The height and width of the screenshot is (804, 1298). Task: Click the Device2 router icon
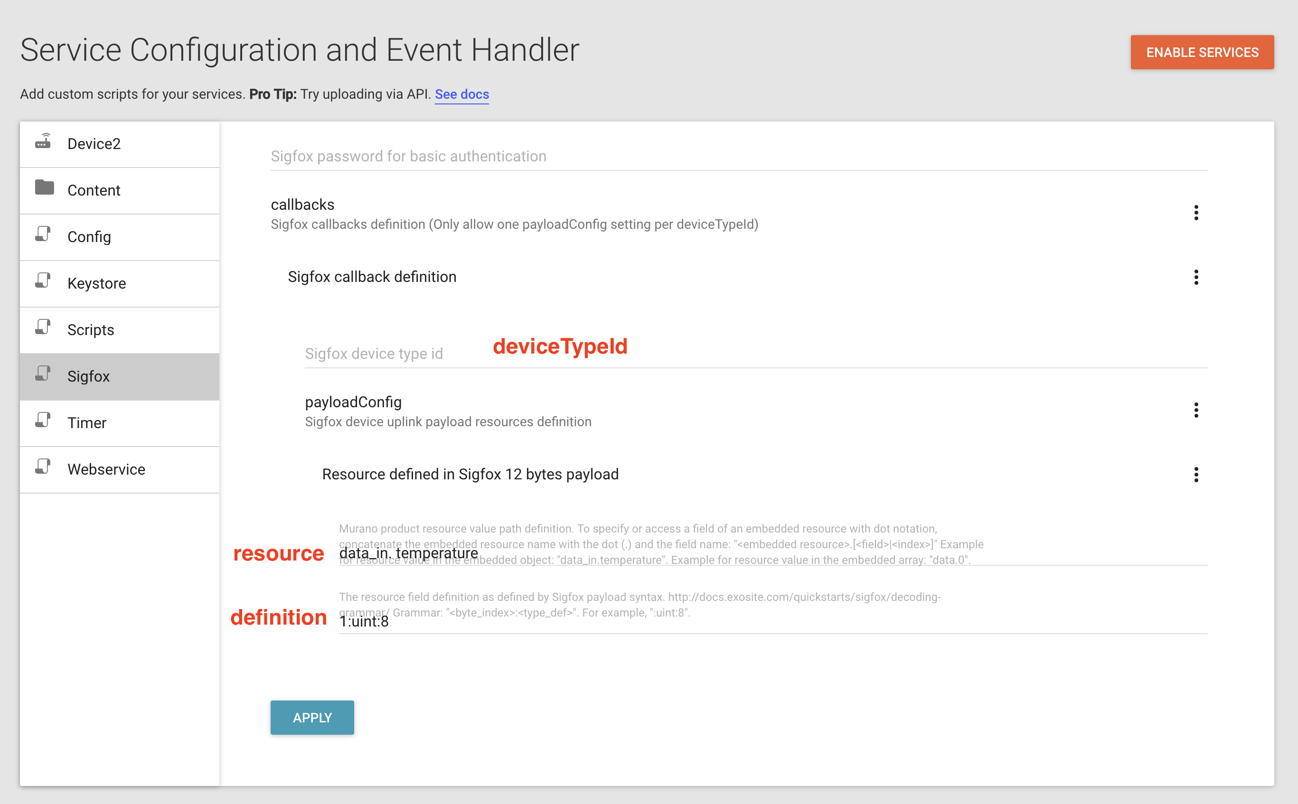[x=43, y=141]
